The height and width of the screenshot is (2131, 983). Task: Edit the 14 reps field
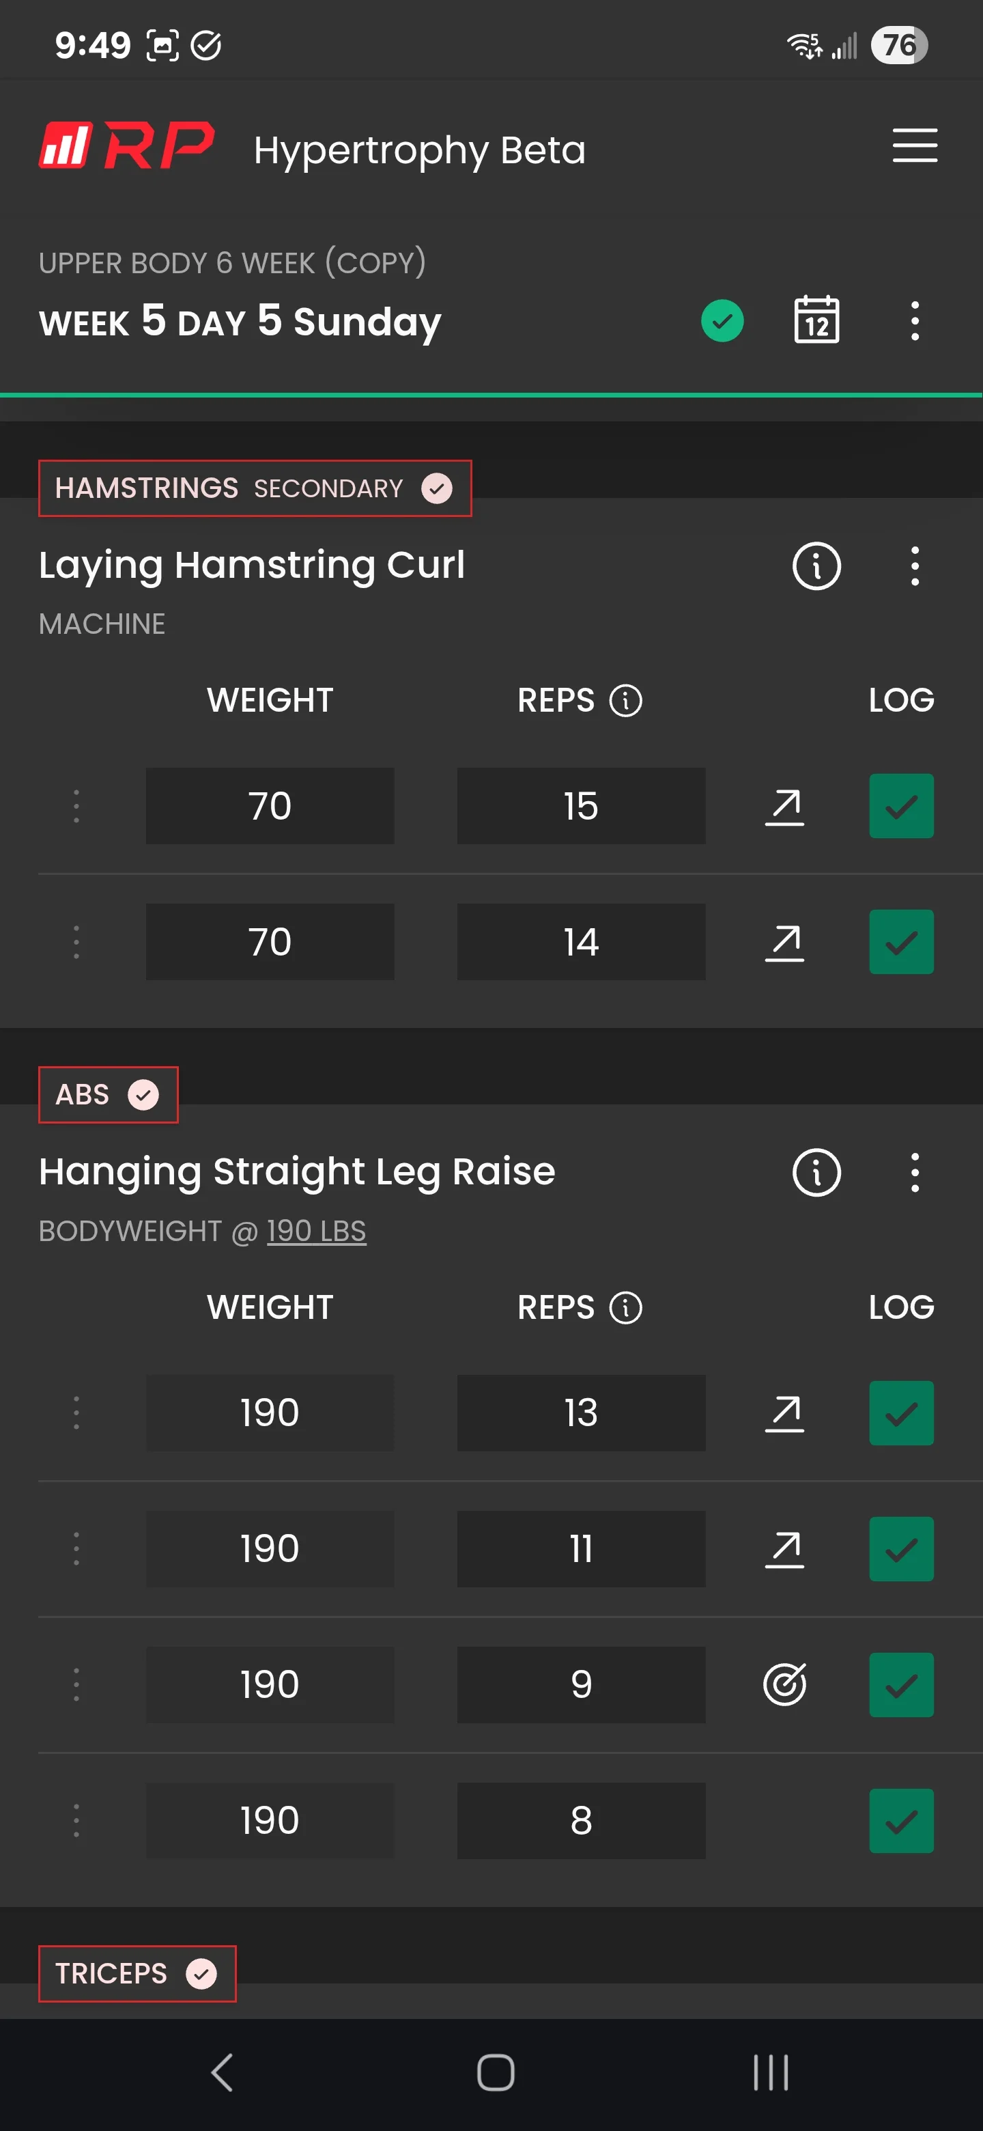coord(580,941)
